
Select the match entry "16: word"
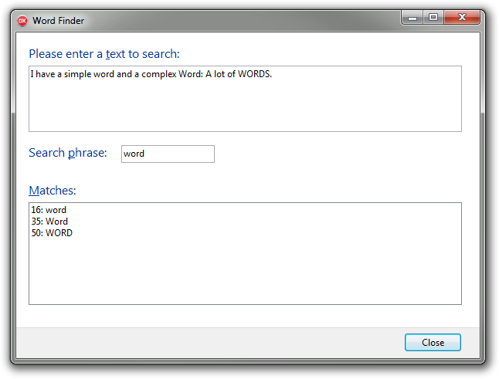point(49,210)
